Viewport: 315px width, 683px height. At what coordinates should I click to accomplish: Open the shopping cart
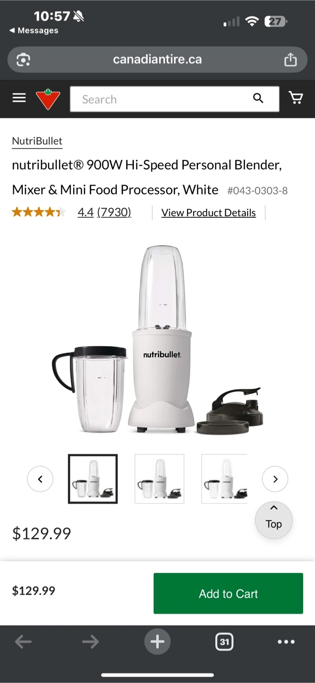(x=296, y=98)
